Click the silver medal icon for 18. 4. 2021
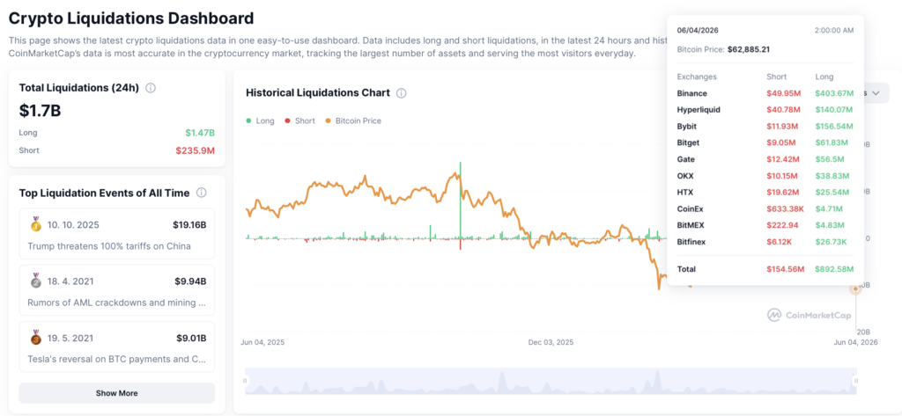The height and width of the screenshot is (416, 902). [35, 281]
